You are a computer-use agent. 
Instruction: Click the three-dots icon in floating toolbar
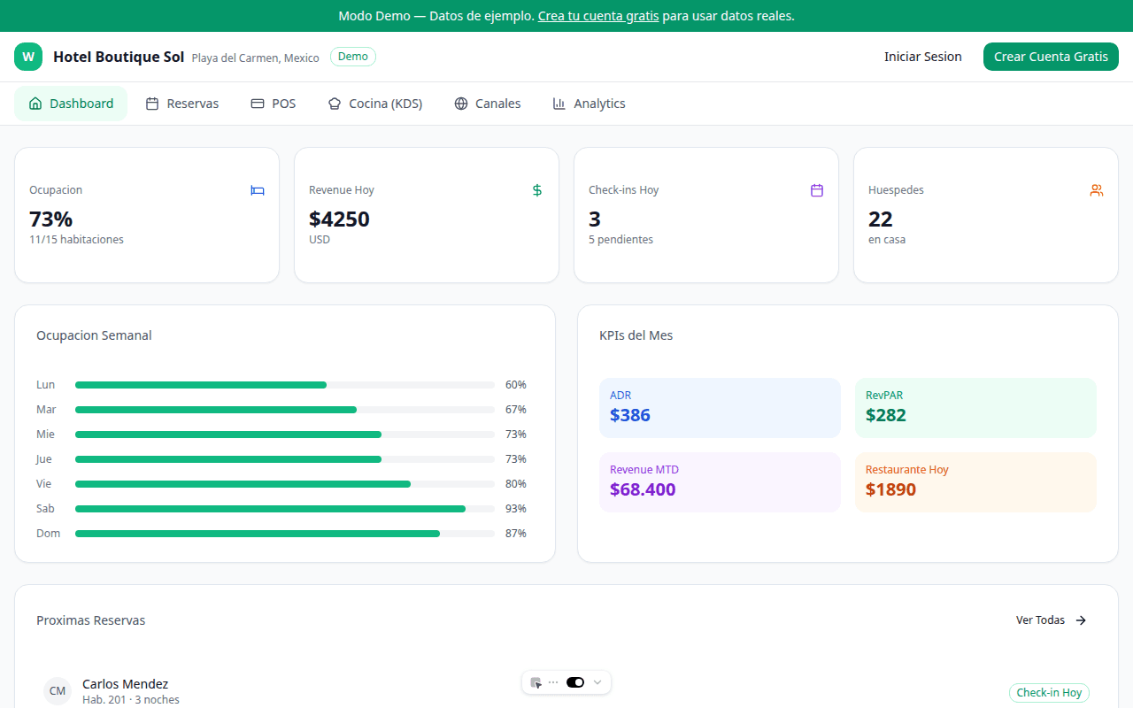tap(553, 682)
